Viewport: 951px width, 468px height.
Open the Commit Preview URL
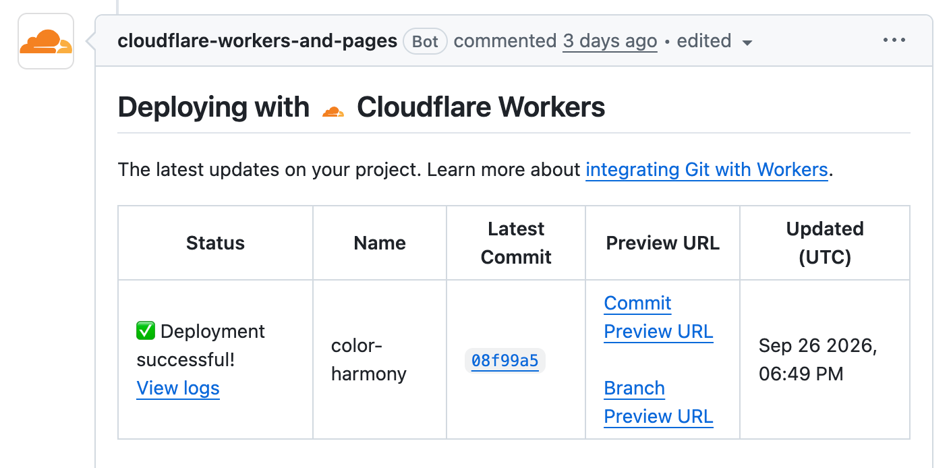click(658, 318)
